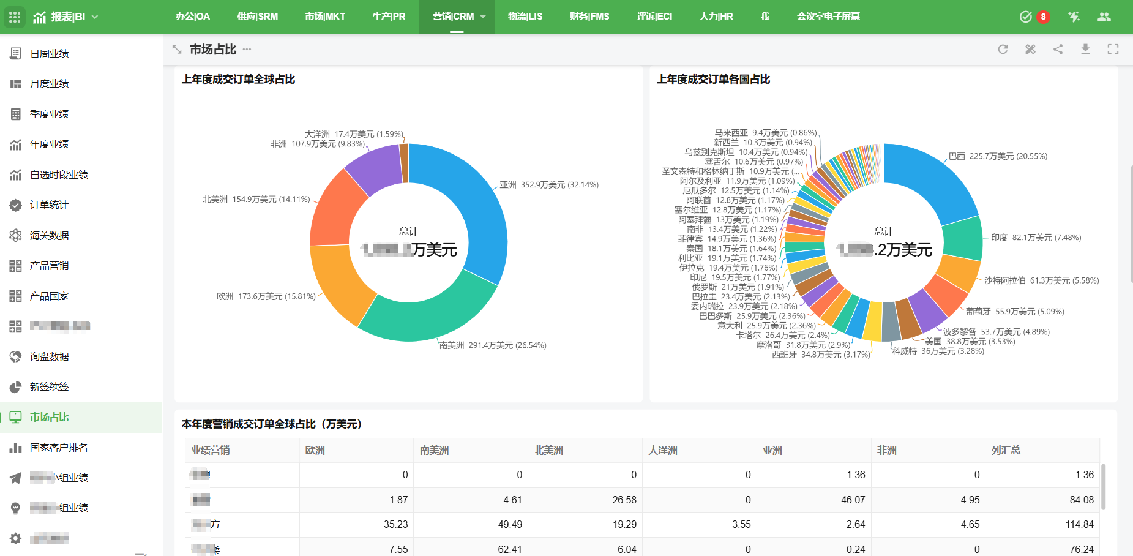Open the 办公|OA tab
The width and height of the screenshot is (1133, 556).
pos(193,17)
